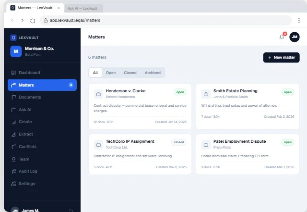Select the Open filter tab
The height and width of the screenshot is (212, 307).
(x=111, y=73)
